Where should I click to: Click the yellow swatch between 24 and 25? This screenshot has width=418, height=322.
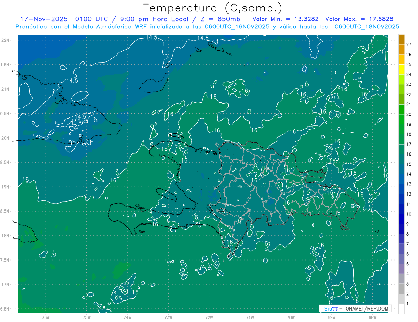coord(402,69)
